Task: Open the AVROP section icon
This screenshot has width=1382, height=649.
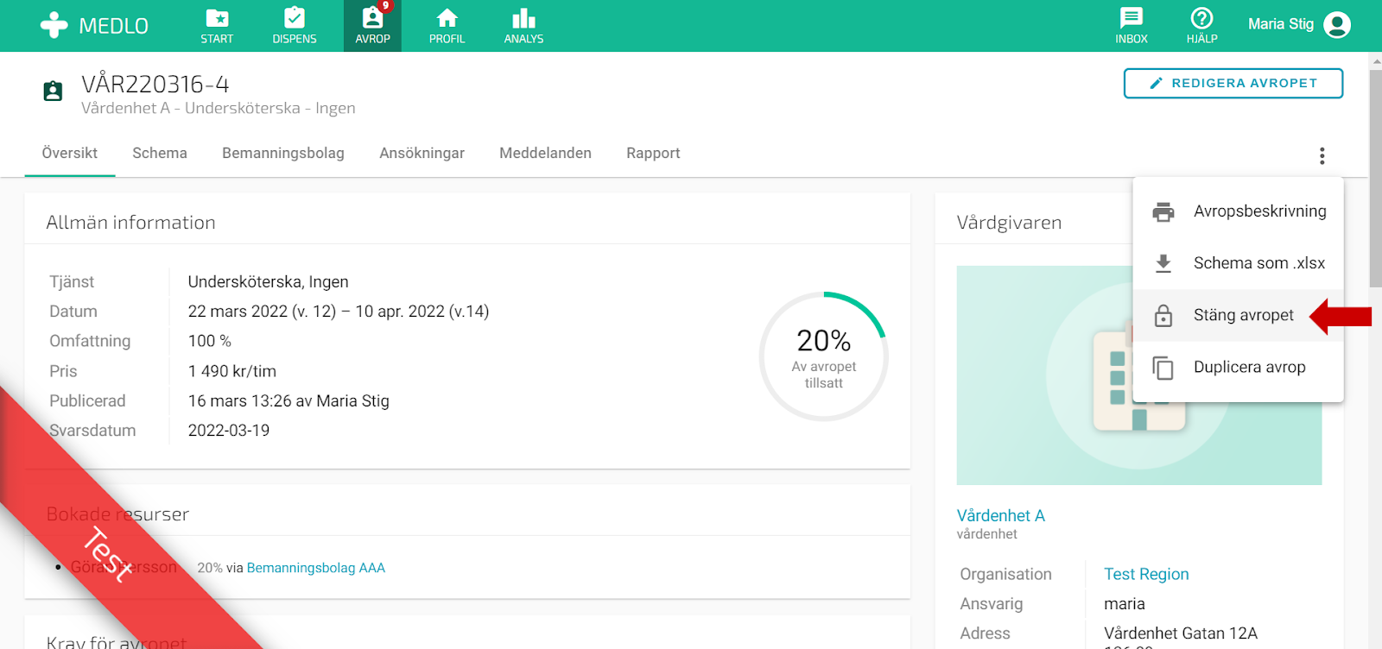Action: pos(372,18)
